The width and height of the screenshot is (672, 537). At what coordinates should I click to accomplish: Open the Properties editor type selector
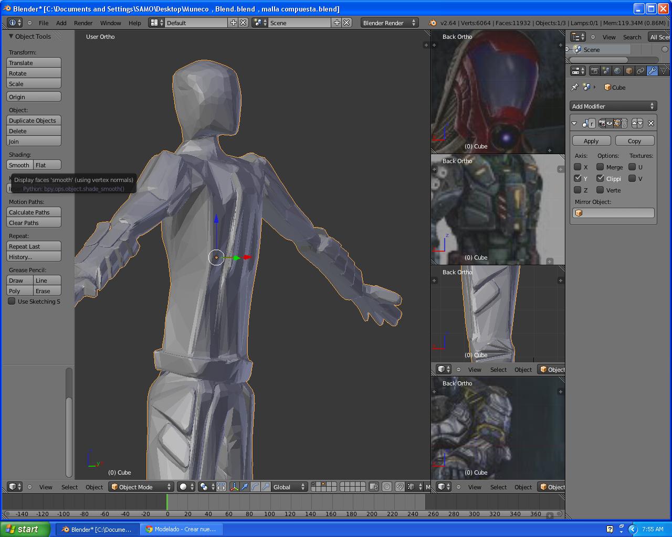click(578, 71)
